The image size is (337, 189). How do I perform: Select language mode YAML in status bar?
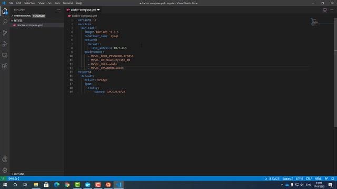click(x=318, y=178)
